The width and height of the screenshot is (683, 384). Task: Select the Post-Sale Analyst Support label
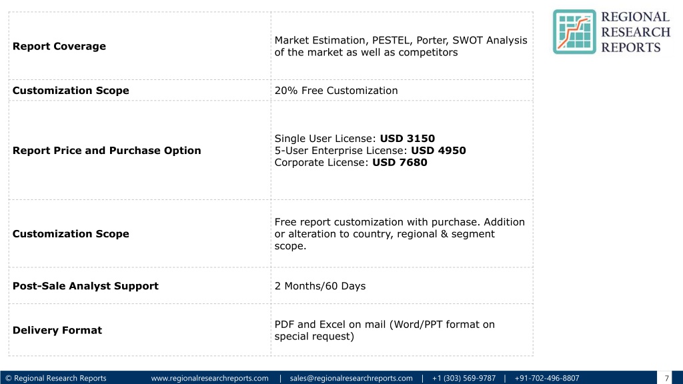(85, 286)
